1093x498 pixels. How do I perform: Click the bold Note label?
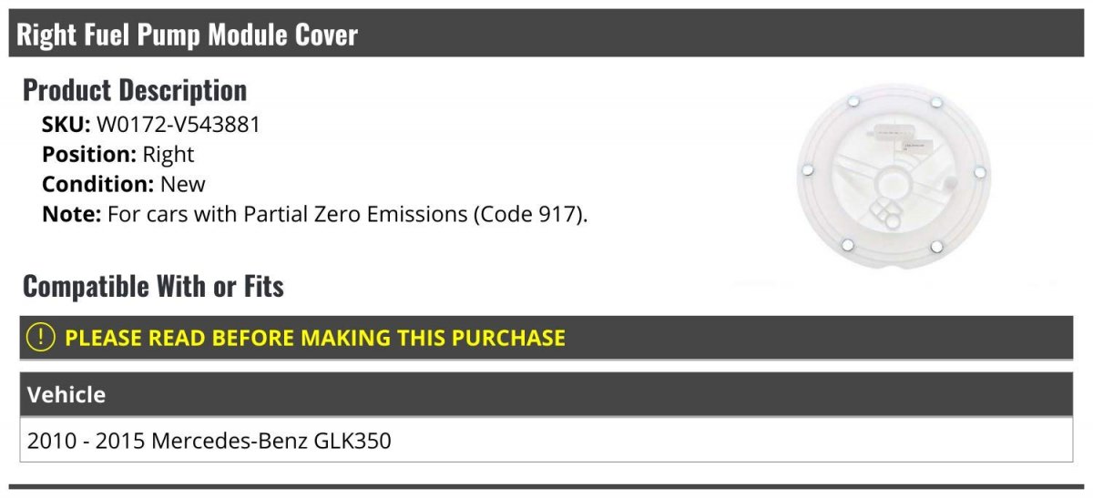(x=71, y=215)
